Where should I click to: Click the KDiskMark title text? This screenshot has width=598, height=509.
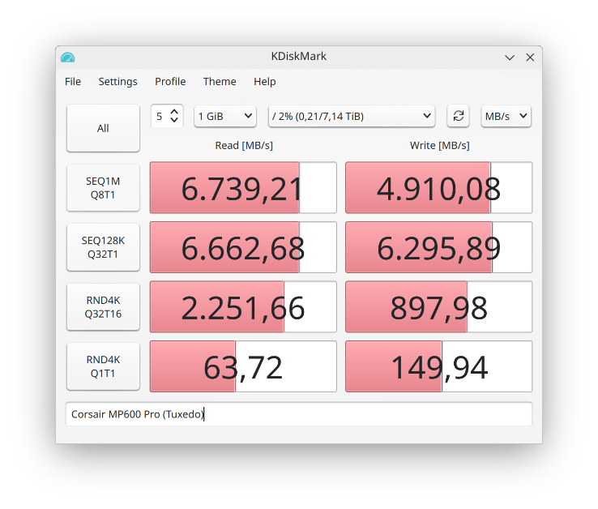(x=299, y=57)
